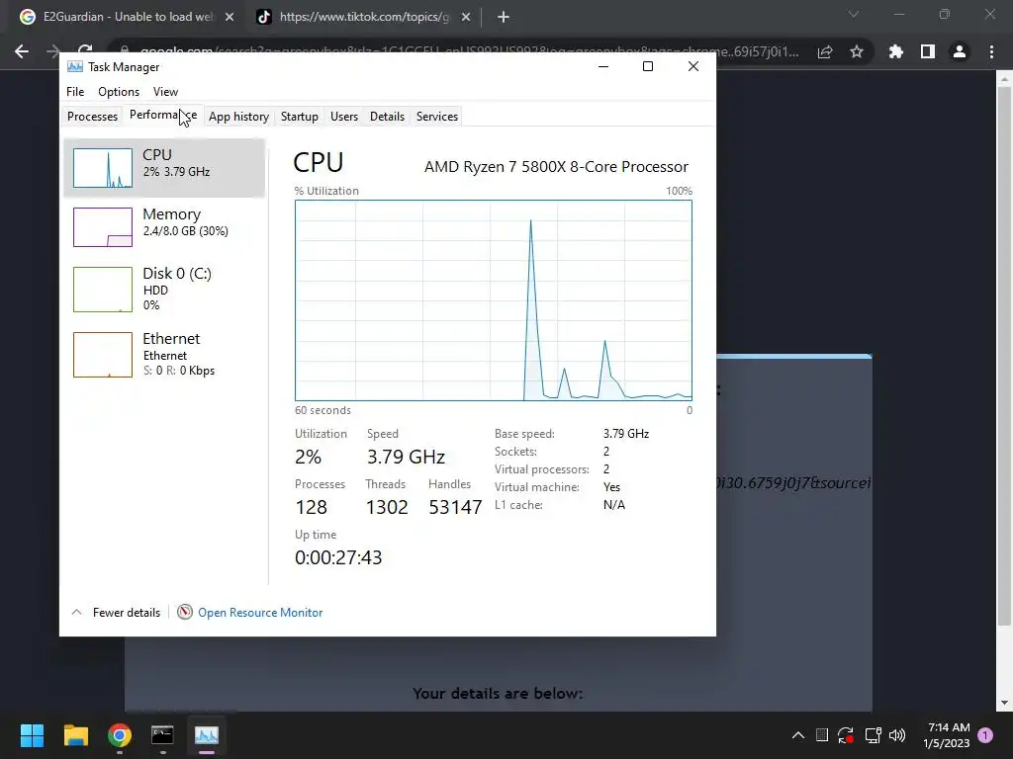The height and width of the screenshot is (759, 1013).
Task: Open the File menu in Task Manager
Action: (75, 92)
